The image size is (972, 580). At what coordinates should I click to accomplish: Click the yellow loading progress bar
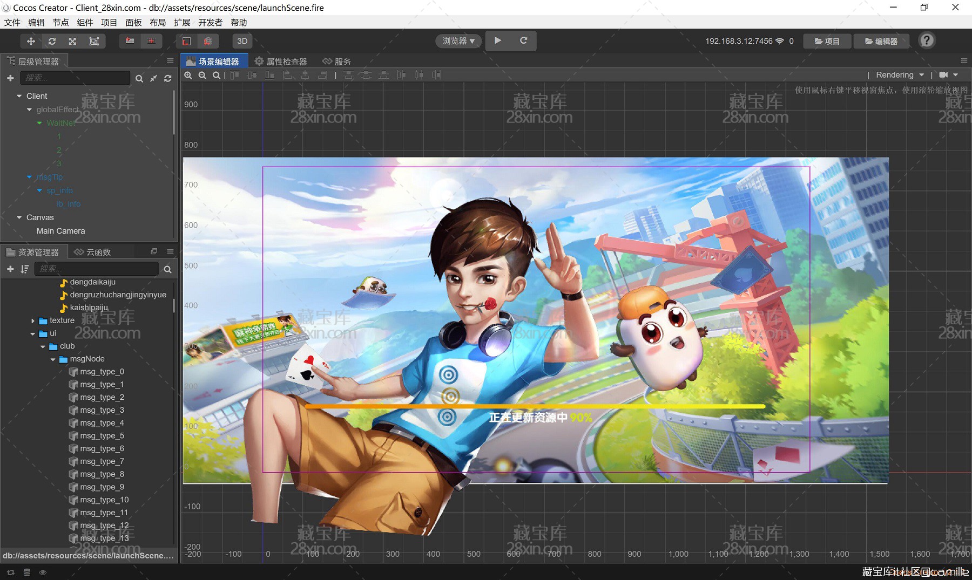pyautogui.click(x=535, y=406)
